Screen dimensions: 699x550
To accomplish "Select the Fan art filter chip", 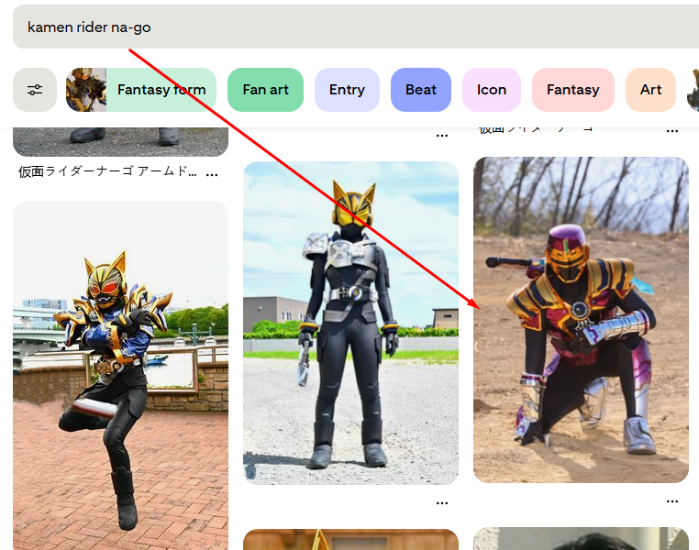I will click(265, 90).
